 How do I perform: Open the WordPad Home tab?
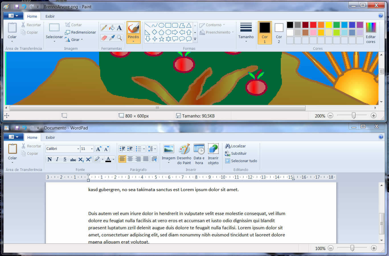[32, 137]
